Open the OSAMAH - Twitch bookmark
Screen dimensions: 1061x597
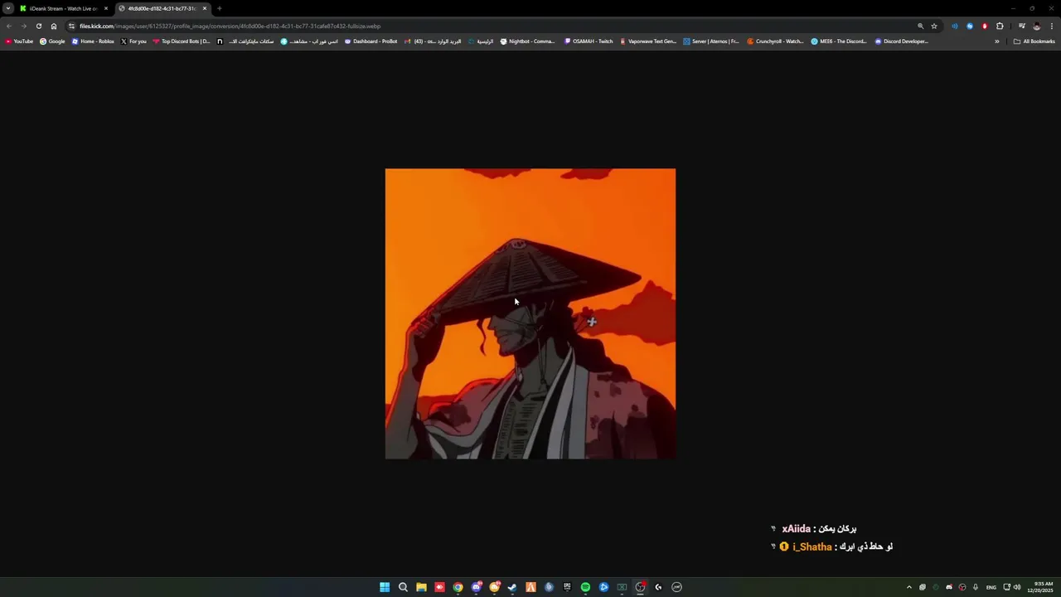tap(589, 41)
